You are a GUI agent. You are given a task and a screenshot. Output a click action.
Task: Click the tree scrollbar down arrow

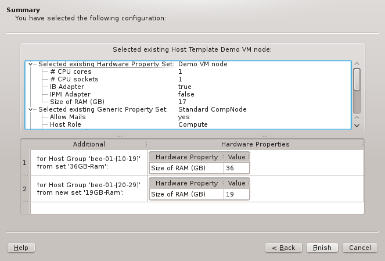click(x=357, y=125)
